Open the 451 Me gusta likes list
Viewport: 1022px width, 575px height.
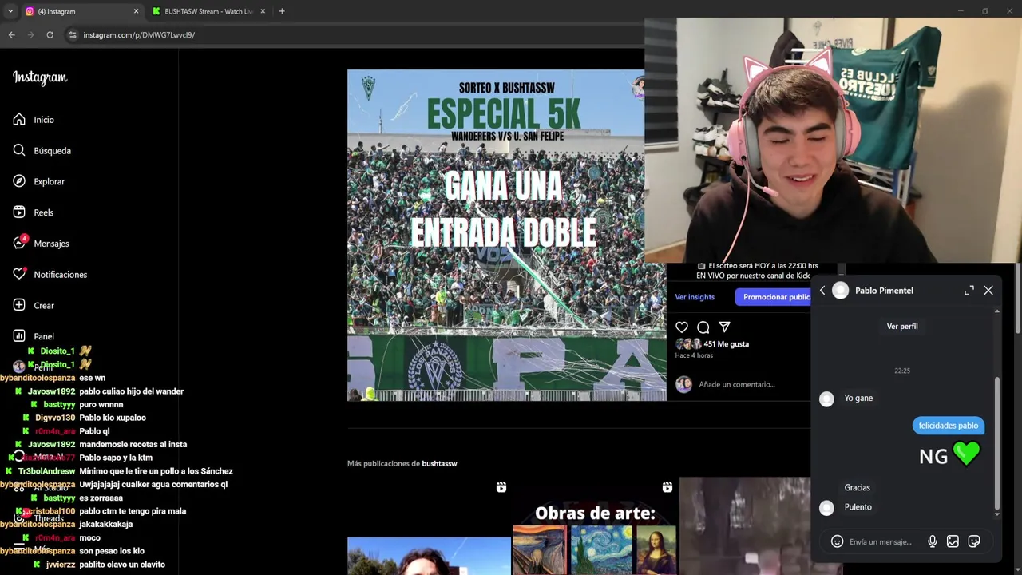726,344
